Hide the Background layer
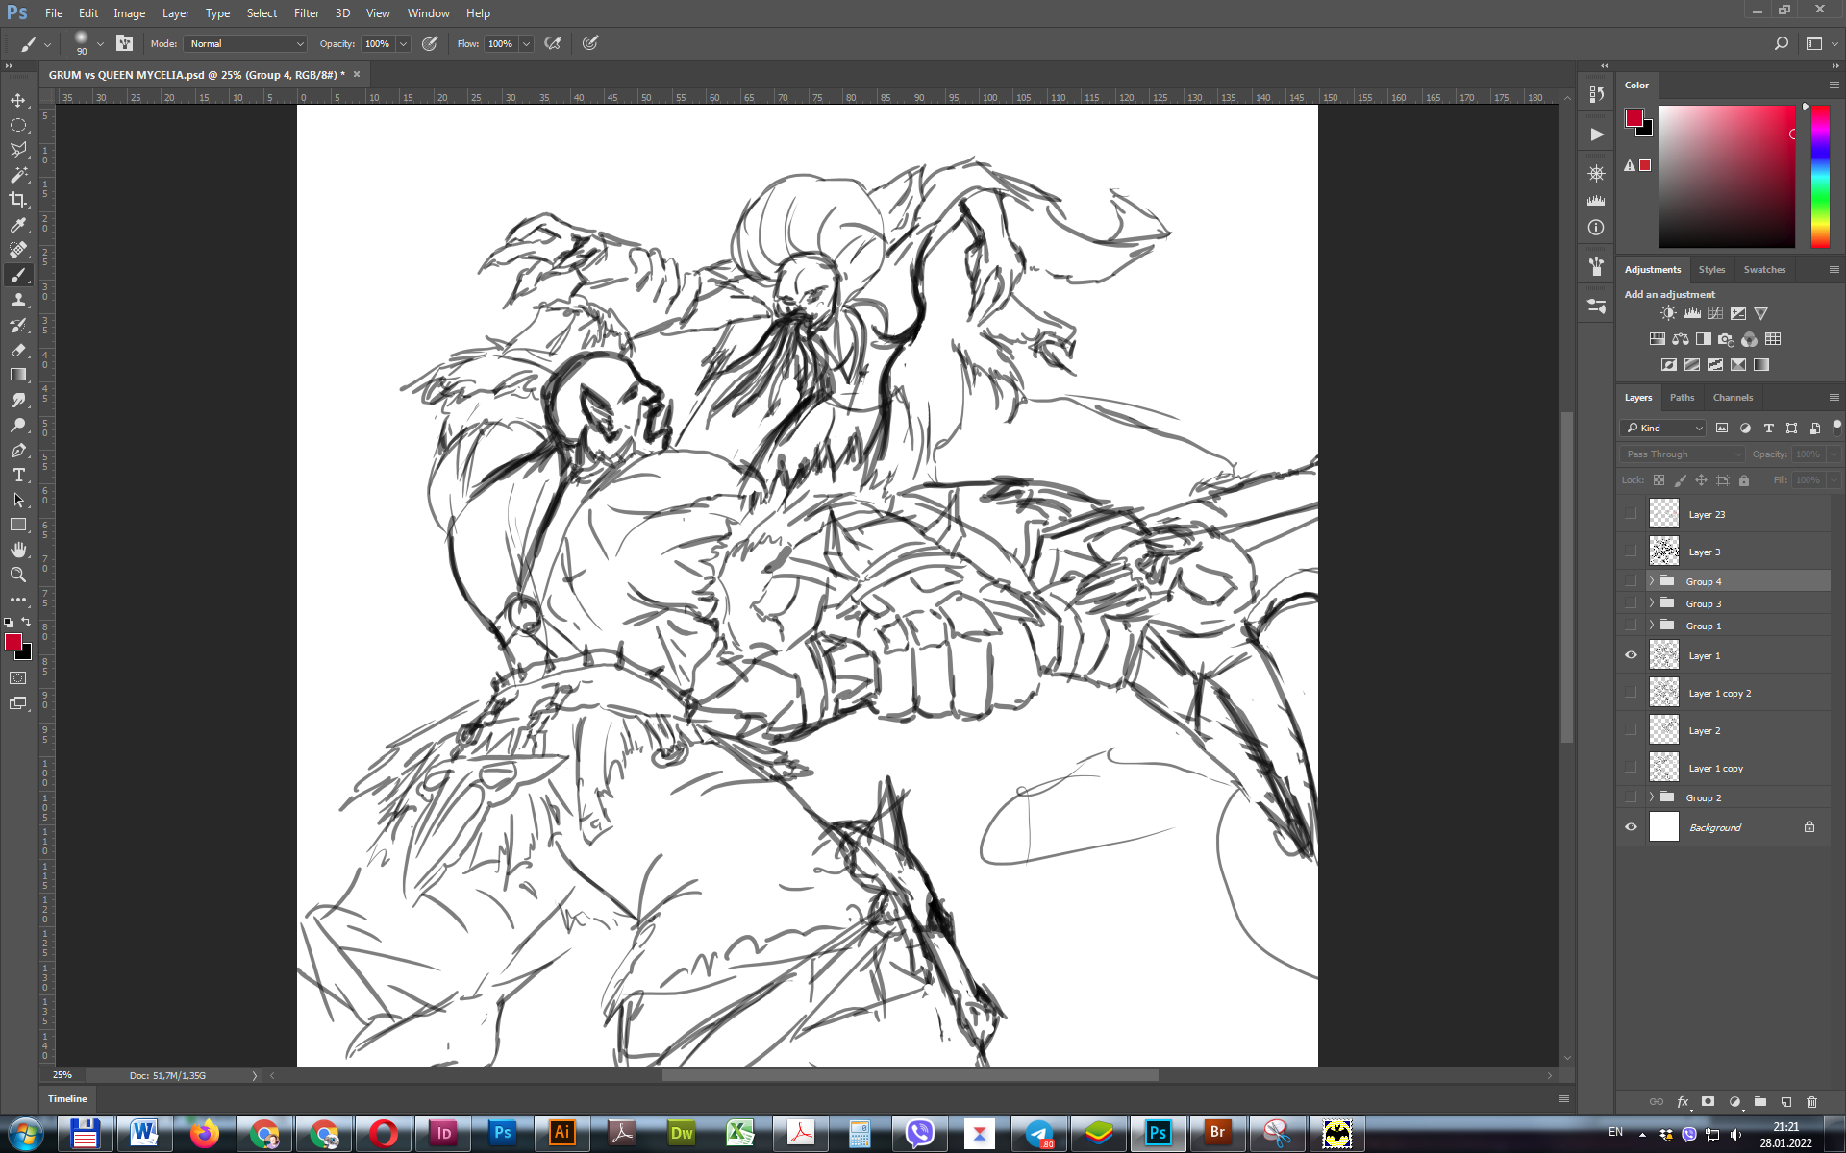This screenshot has width=1846, height=1153. (1631, 827)
